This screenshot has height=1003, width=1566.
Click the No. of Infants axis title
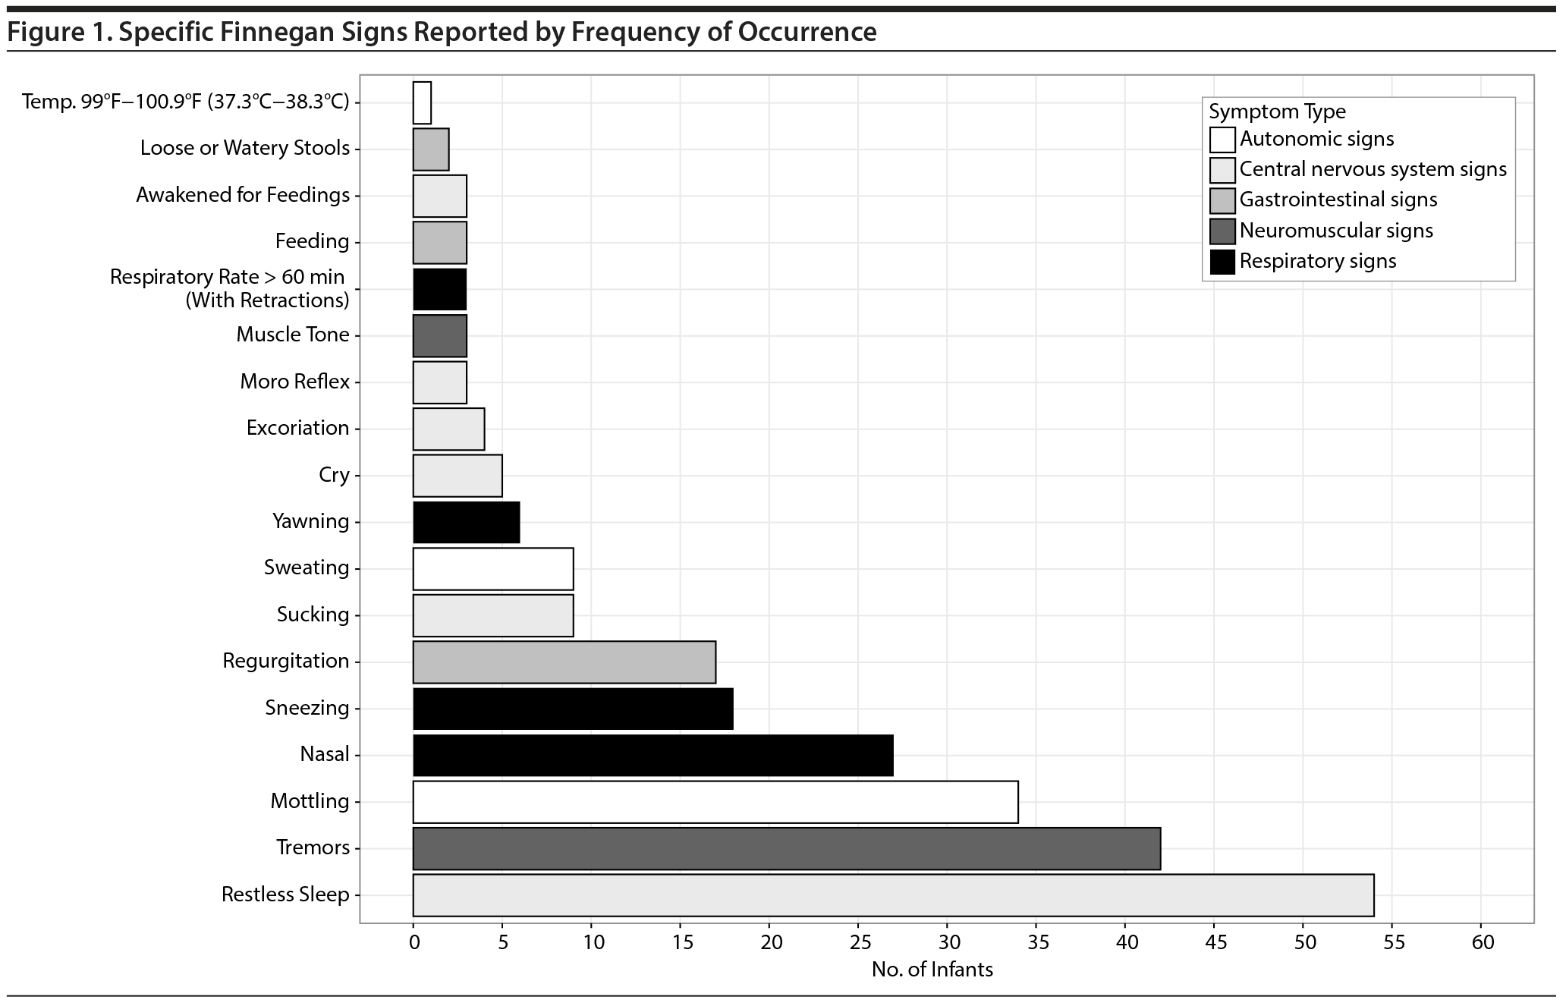point(932,970)
